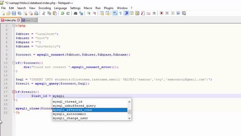241x136 pixels.
Task: Toggle Show Indent Guide icon
Action: tap(126, 13)
